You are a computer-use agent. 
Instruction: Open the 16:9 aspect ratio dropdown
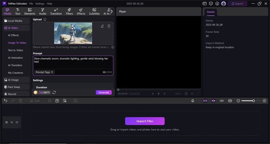click(x=178, y=94)
